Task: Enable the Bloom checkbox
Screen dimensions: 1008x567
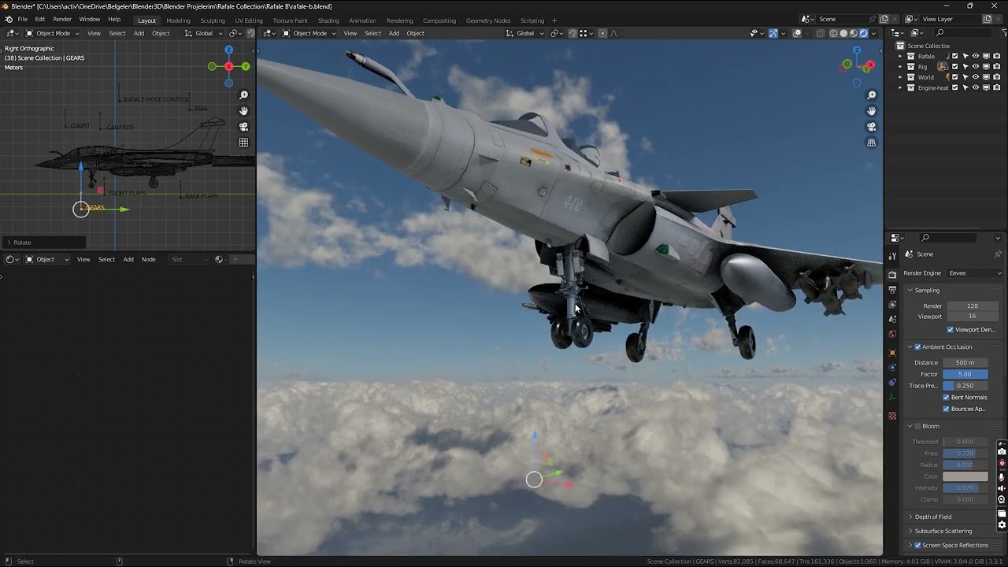Action: tap(917, 426)
